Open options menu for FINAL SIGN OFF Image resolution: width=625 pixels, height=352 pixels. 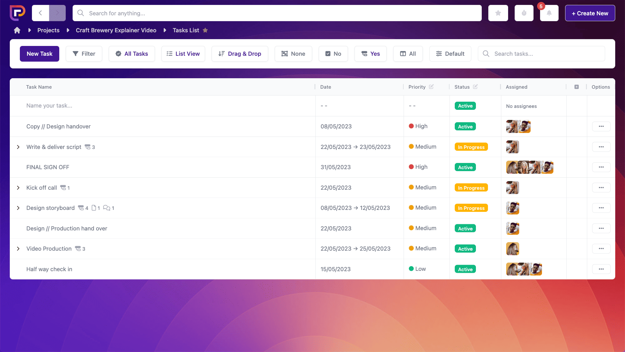601,167
